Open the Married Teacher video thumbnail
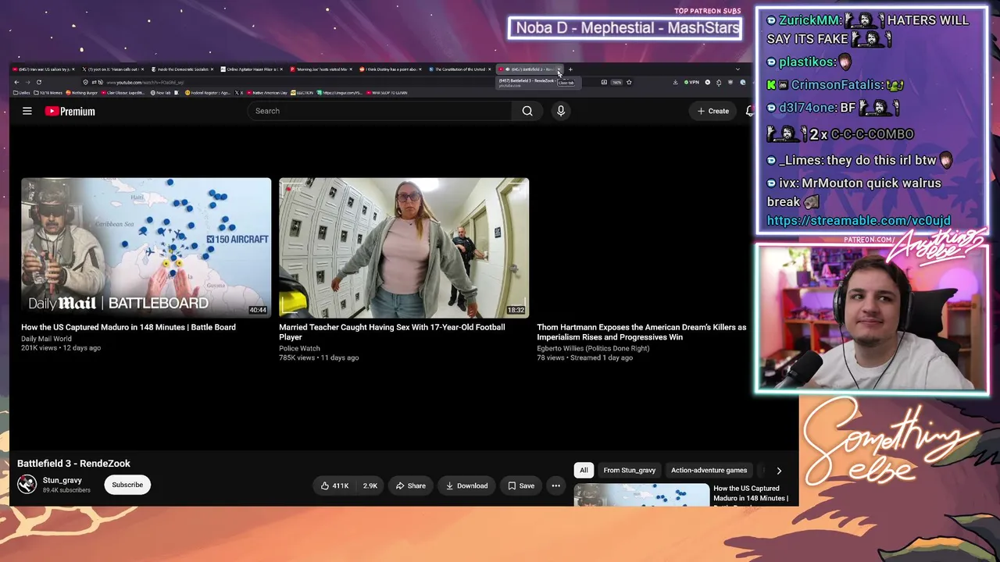This screenshot has height=562, width=1000. [404, 247]
